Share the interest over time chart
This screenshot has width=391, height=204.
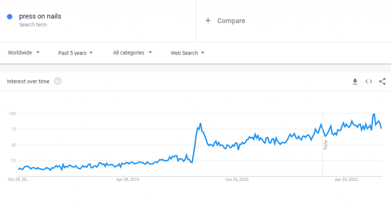point(382,81)
